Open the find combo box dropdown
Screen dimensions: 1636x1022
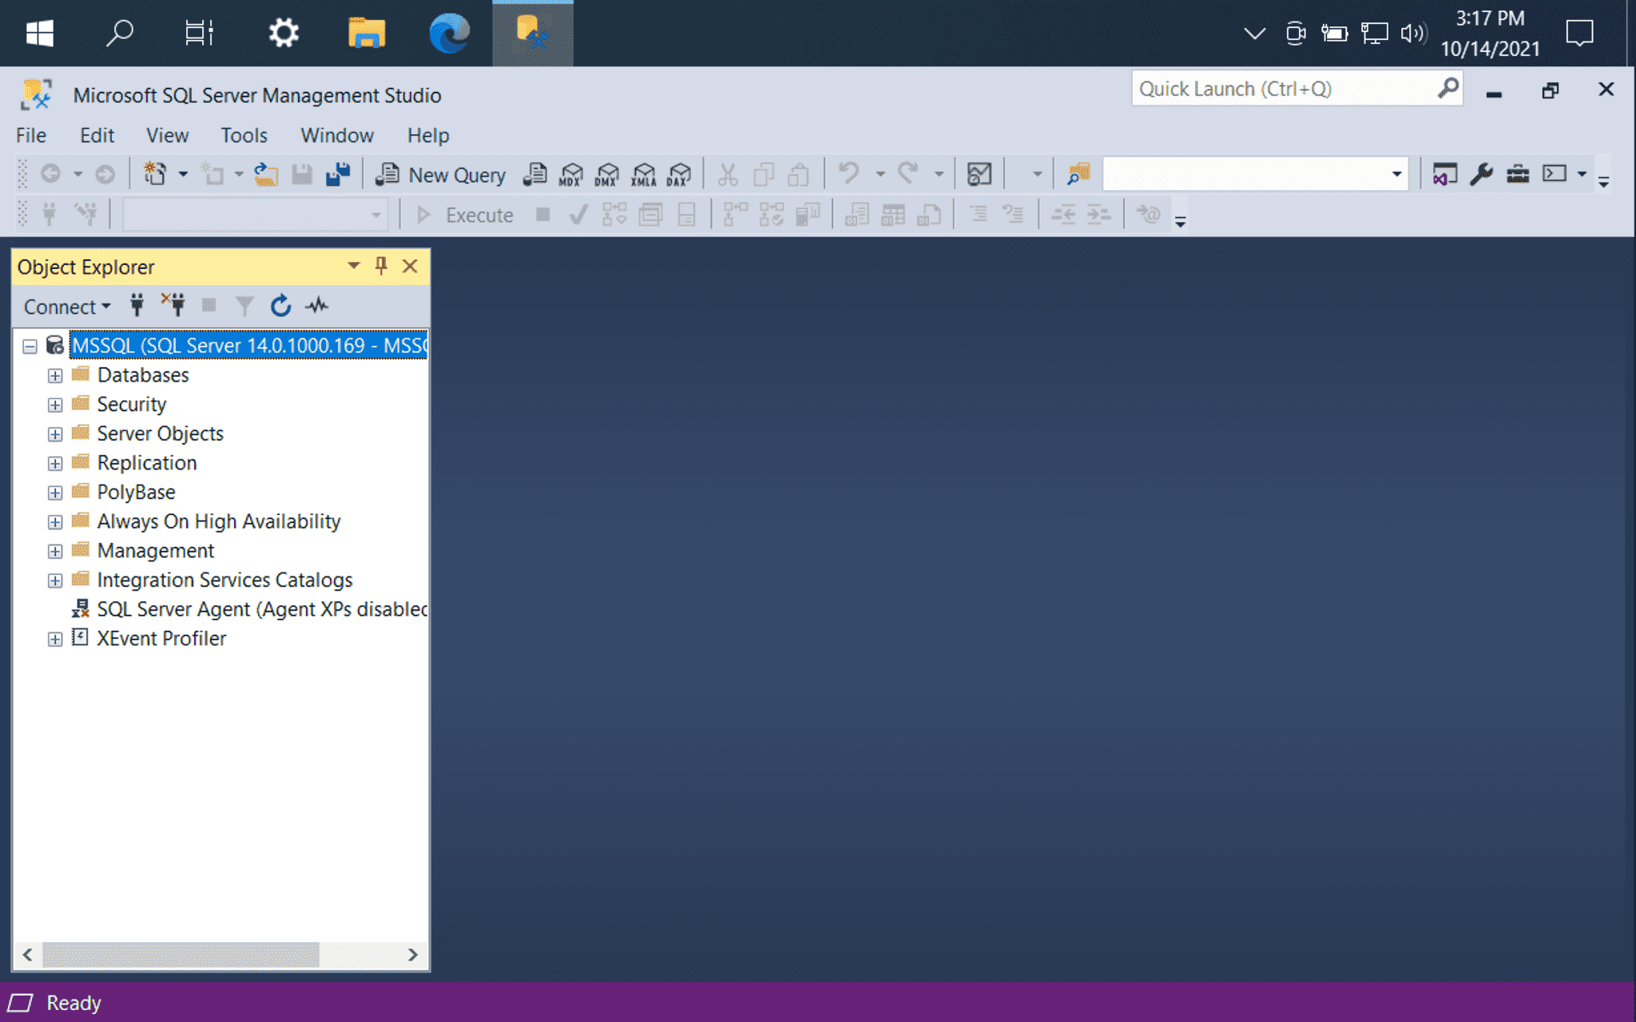pos(1396,174)
